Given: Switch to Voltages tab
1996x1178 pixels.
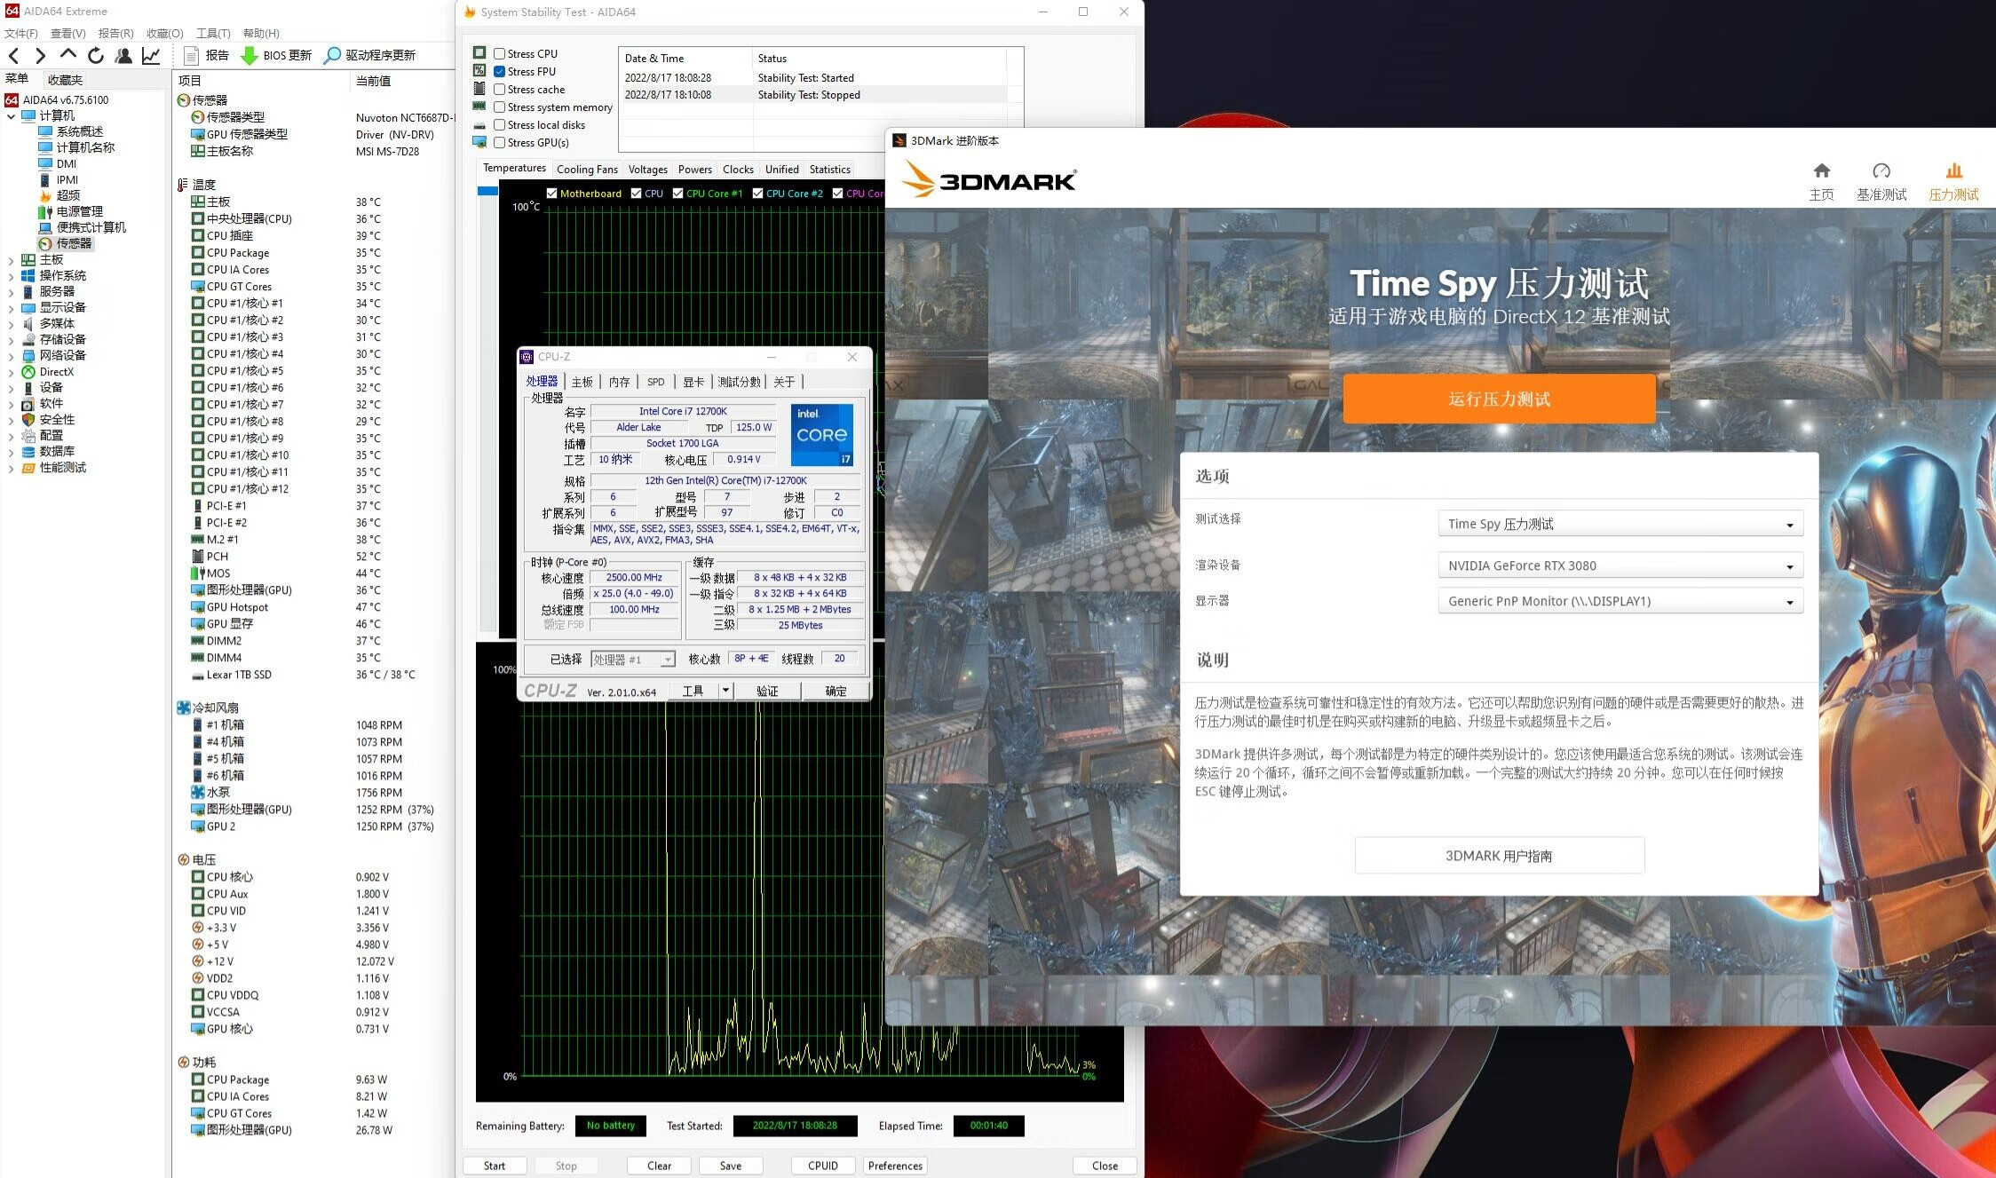Looking at the screenshot, I should pos(647,170).
